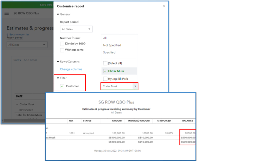Screen dimensions: 258x161
Task: Click estimate number 1001
Action: [72, 133]
